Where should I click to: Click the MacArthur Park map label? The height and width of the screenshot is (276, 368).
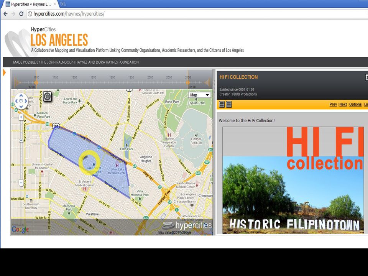(69, 207)
